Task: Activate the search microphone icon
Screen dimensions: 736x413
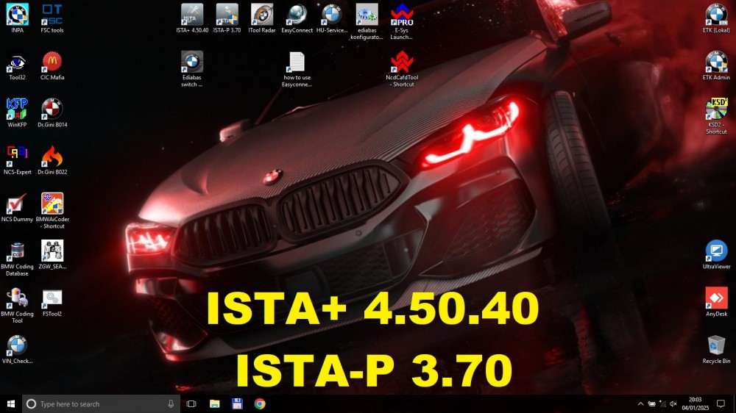Action: pos(171,403)
